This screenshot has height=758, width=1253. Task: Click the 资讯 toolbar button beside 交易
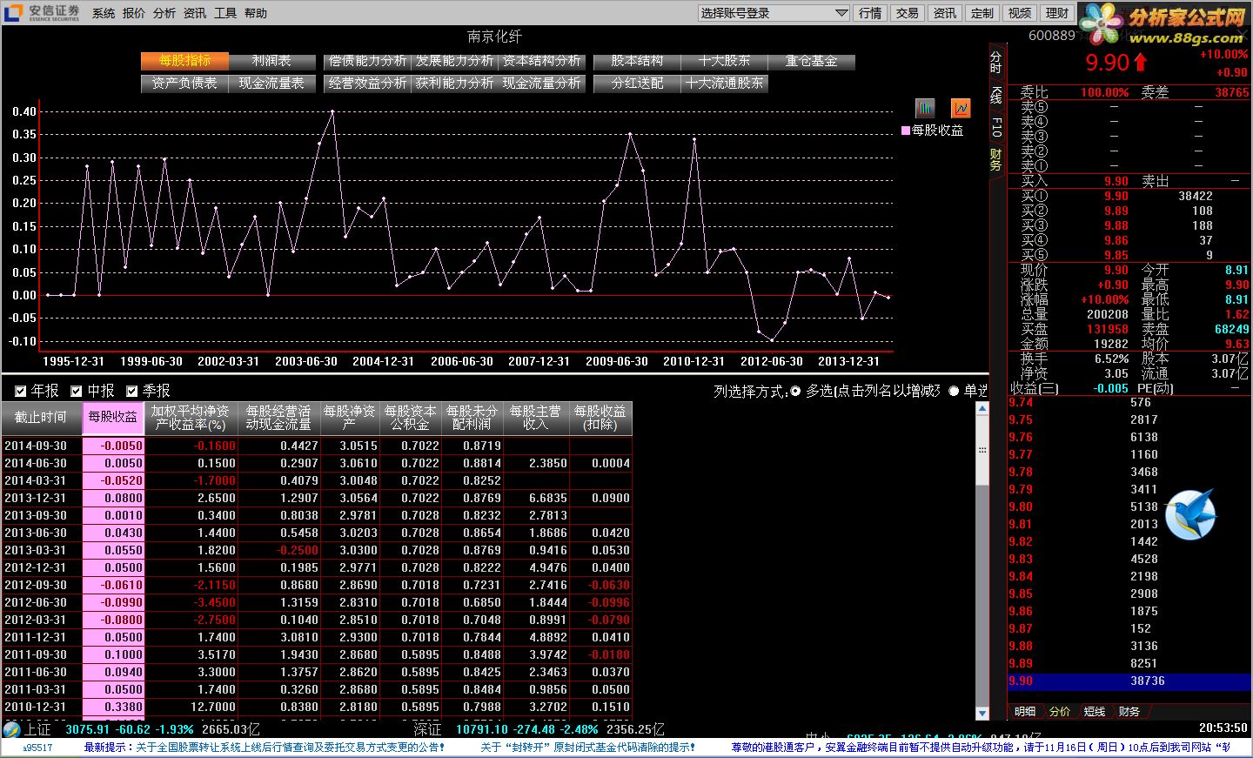(x=945, y=13)
